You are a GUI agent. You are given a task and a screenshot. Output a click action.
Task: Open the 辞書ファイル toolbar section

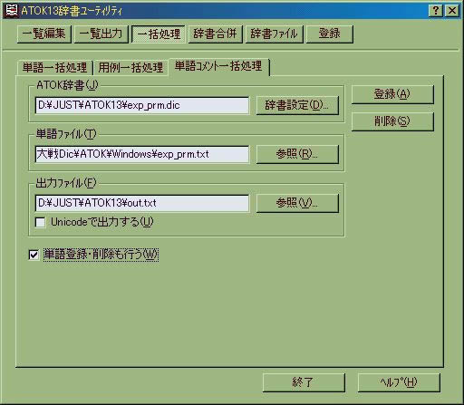click(x=275, y=34)
